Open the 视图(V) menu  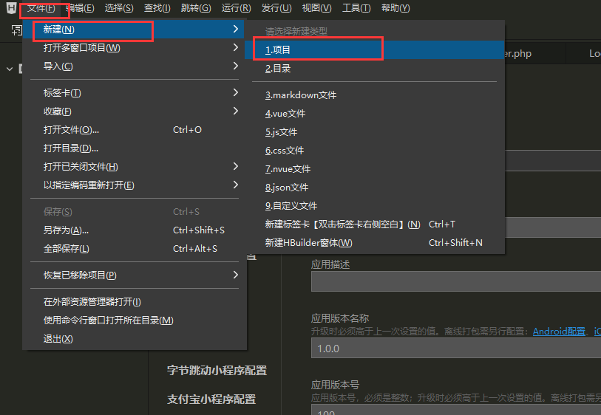click(x=316, y=8)
